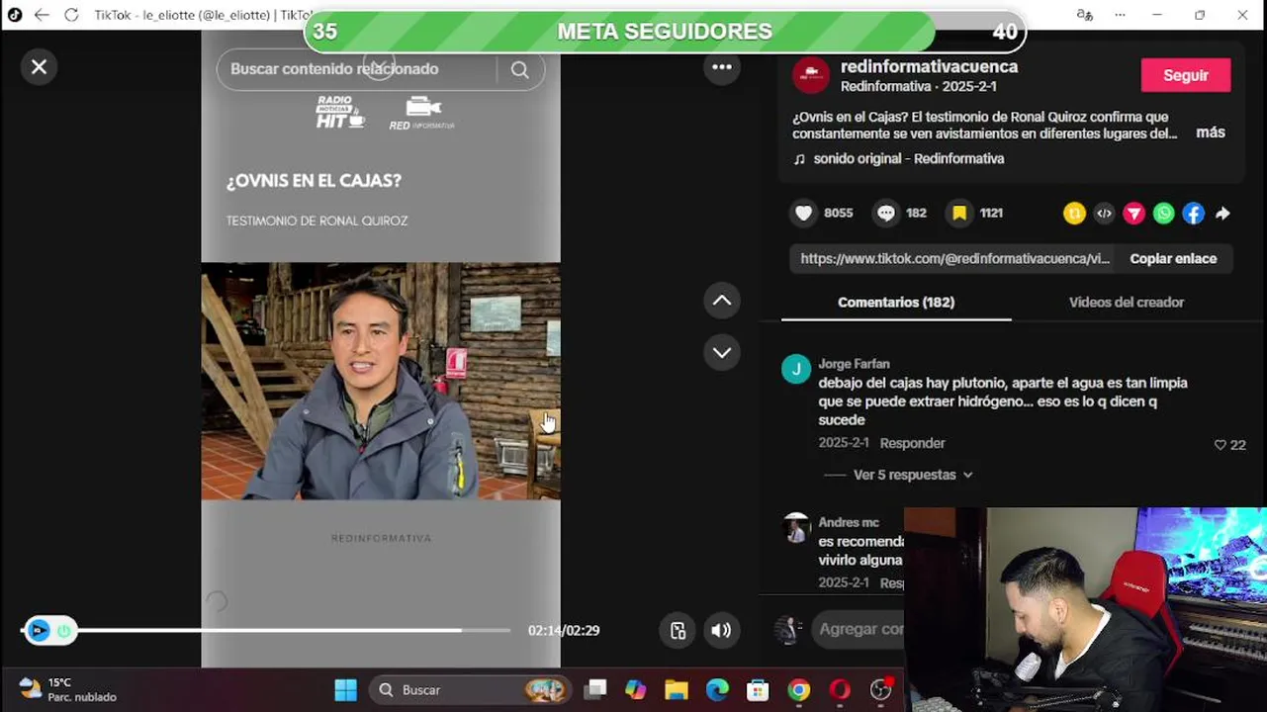Switch to 'Comentarios (182)' tab
Screen dimensions: 1267x712
tap(896, 303)
